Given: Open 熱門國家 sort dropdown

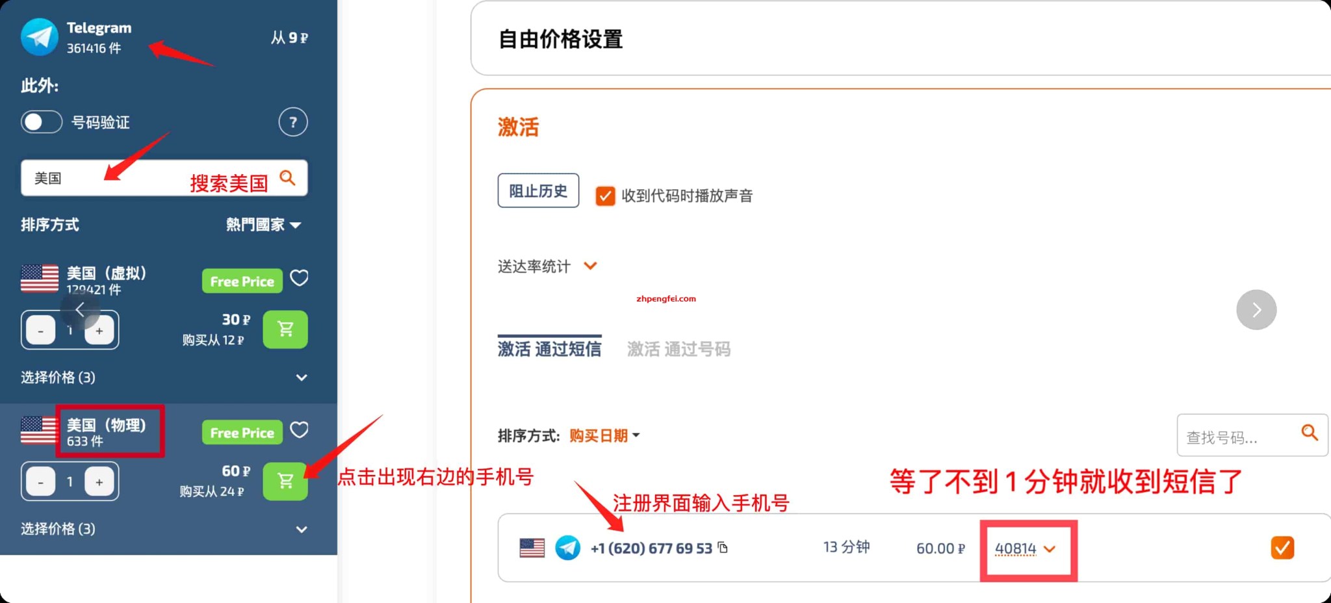Looking at the screenshot, I should pos(264,225).
